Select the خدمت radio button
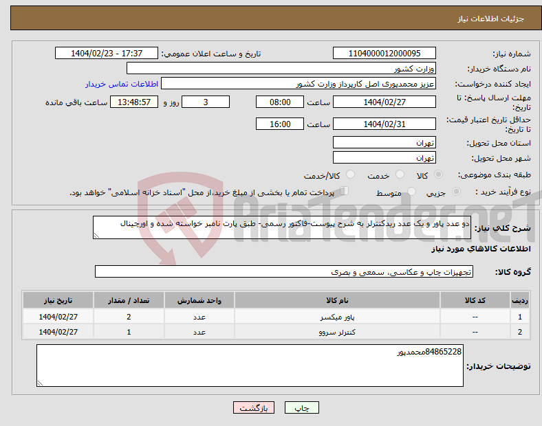Screen dimensions: 542x426 pyautogui.click(x=400, y=175)
